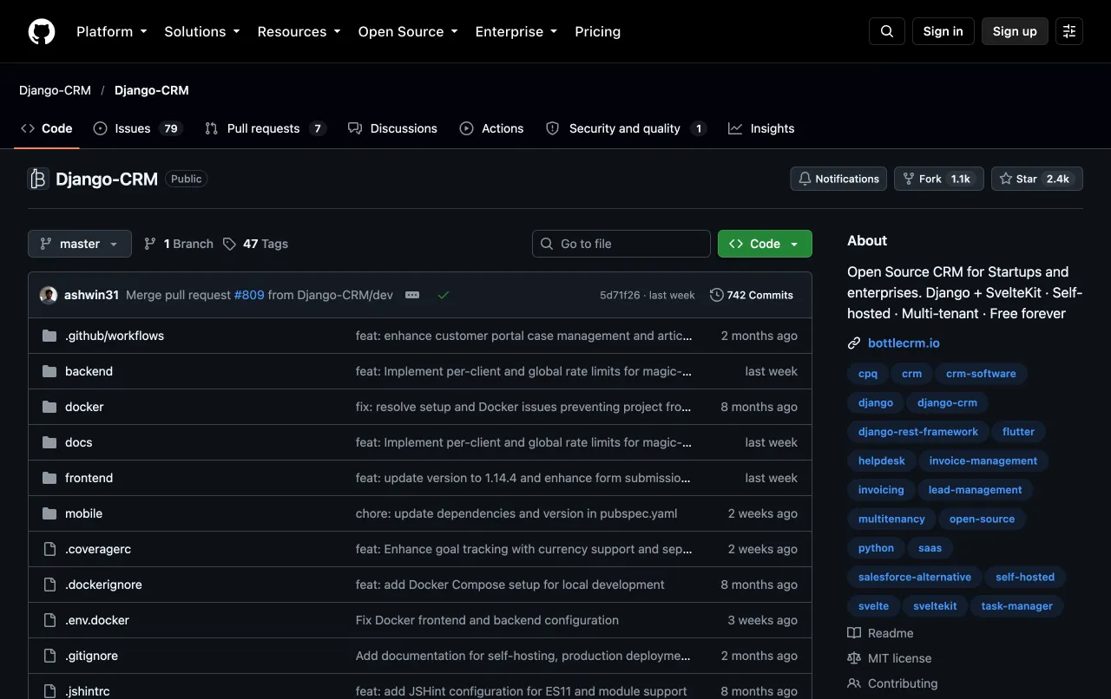Open the search magnifier button
Image resolution: width=1111 pixels, height=699 pixels.
887,31
